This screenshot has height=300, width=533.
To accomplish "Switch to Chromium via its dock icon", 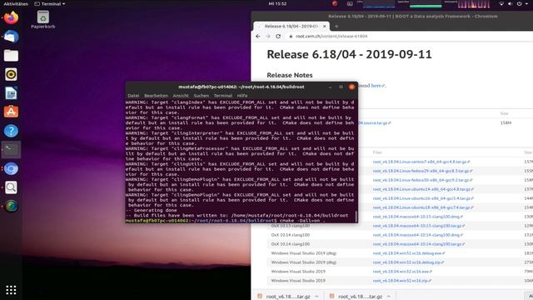I will tap(11, 168).
